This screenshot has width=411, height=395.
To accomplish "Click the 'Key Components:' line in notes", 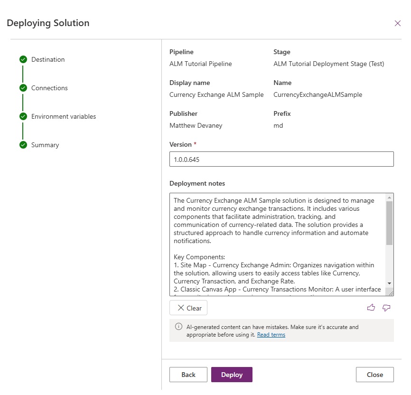I will 199,257.
